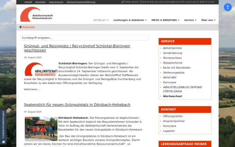Viewport: 235px width, 147px height.
Task: Click the phone number 07940 18-555
Action: tap(131, 2)
